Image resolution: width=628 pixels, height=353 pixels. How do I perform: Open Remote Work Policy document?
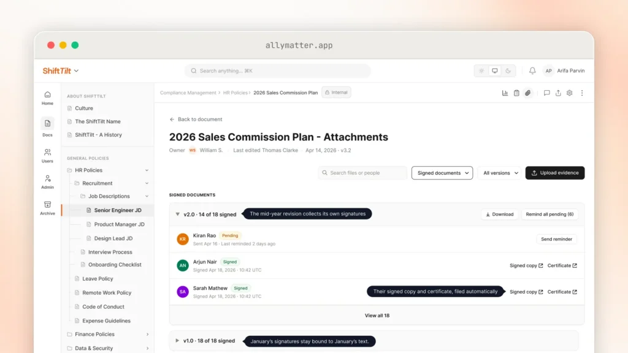[107, 292]
